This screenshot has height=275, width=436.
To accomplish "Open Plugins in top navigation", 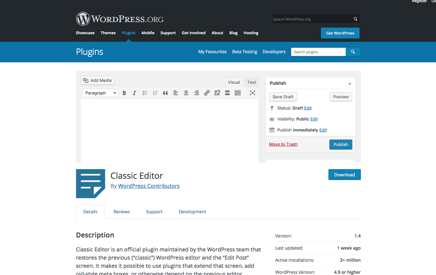I will (x=128, y=33).
